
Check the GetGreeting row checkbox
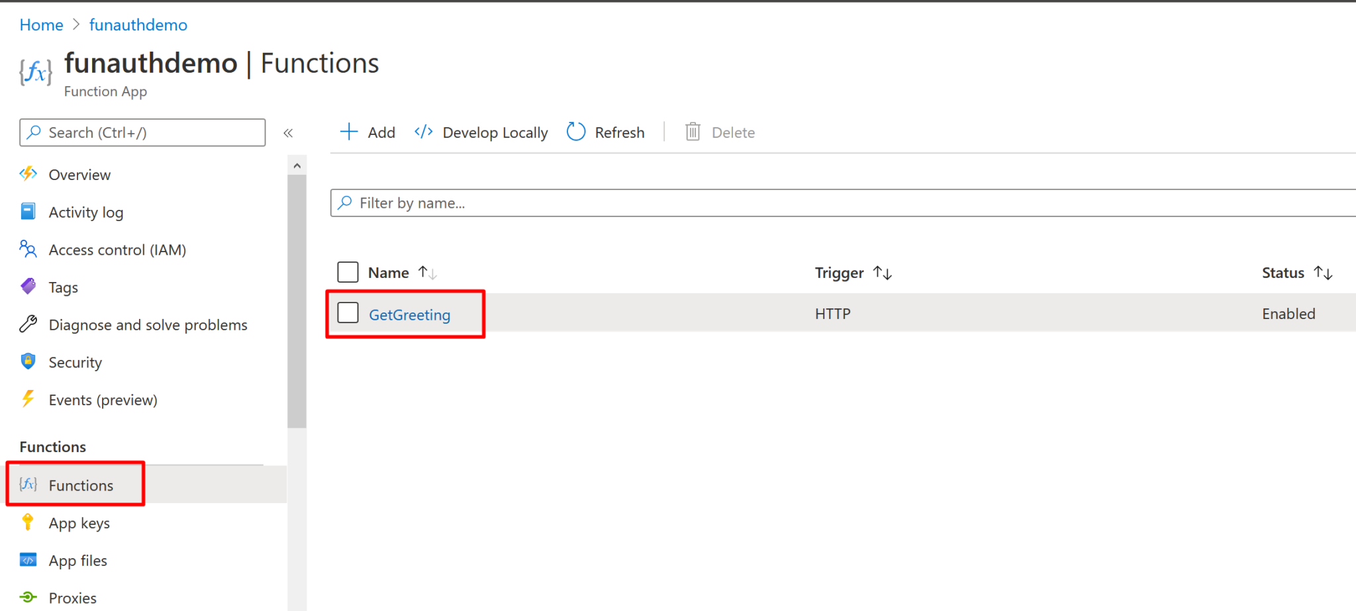[x=348, y=312]
